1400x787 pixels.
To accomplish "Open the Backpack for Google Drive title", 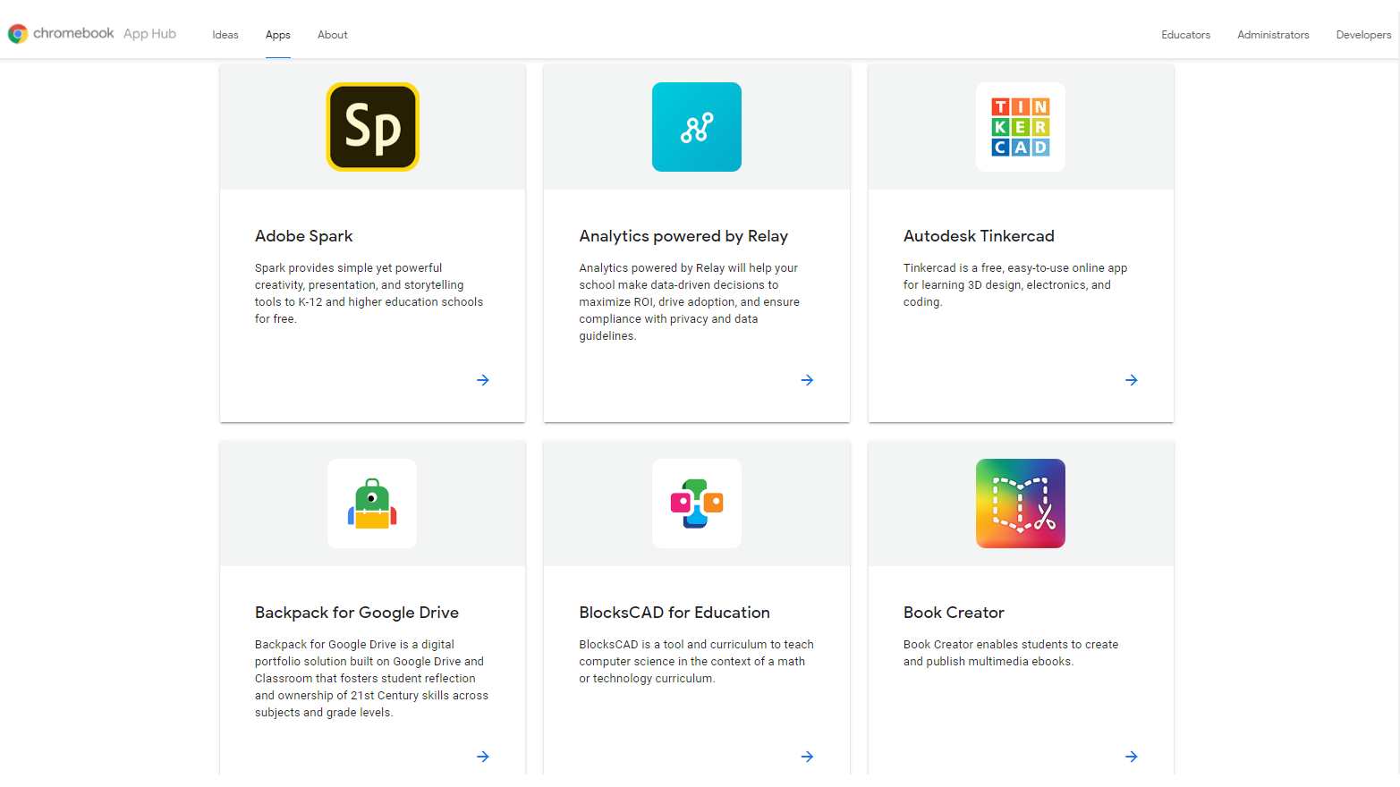I will 357,613.
